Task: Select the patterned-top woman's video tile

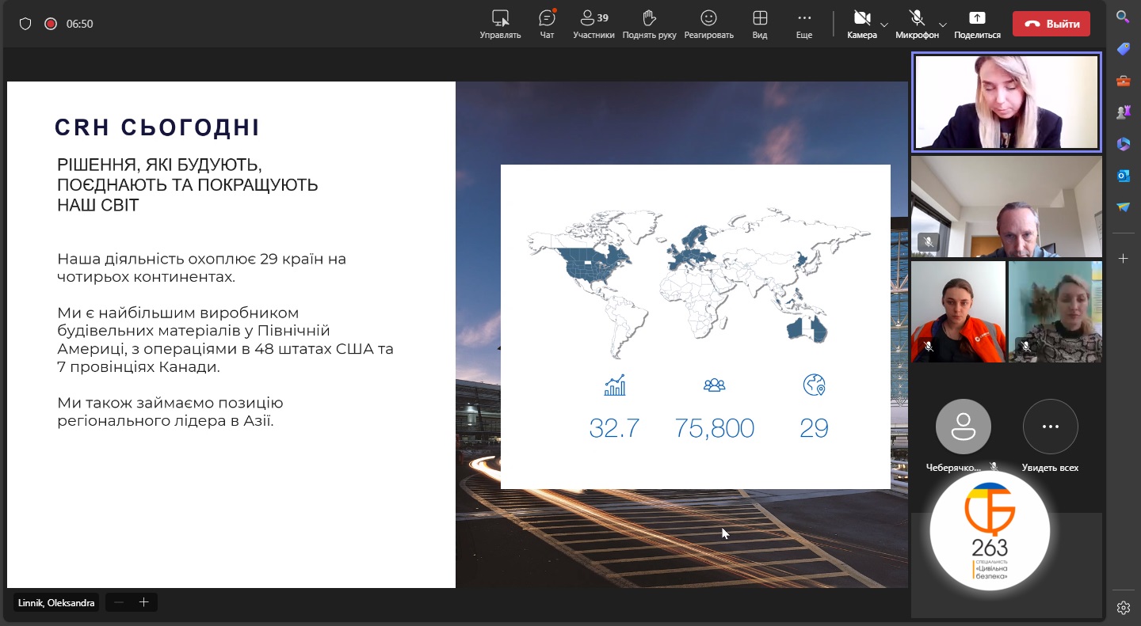Action: pos(1055,312)
